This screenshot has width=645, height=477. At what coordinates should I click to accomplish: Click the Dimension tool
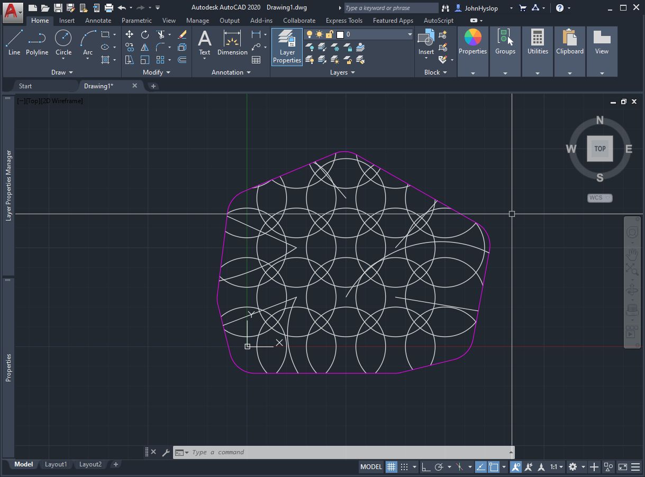pos(232,42)
